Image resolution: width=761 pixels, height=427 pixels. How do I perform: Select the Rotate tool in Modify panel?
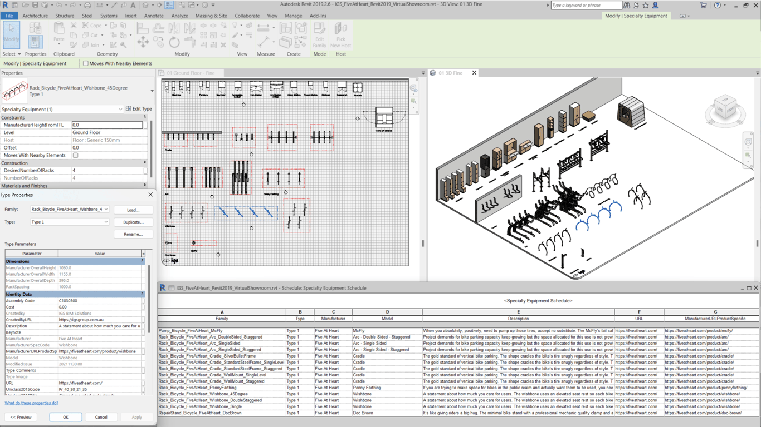pos(174,42)
